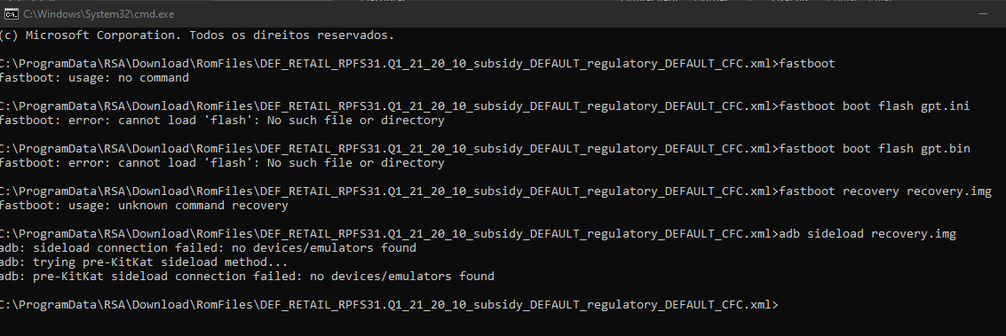The width and height of the screenshot is (1006, 336).
Task: Click the 'fastboot boot flash gpt.bin' command
Action: tap(874, 148)
